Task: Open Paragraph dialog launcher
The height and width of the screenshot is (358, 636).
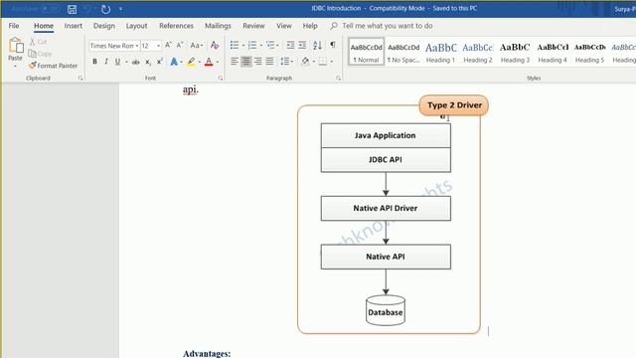Action: click(338, 78)
